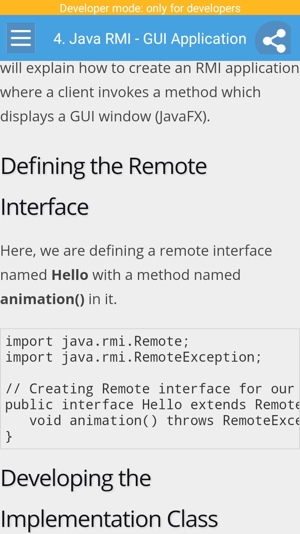
Task: Tap the Developer mode banner
Action: [150, 8]
